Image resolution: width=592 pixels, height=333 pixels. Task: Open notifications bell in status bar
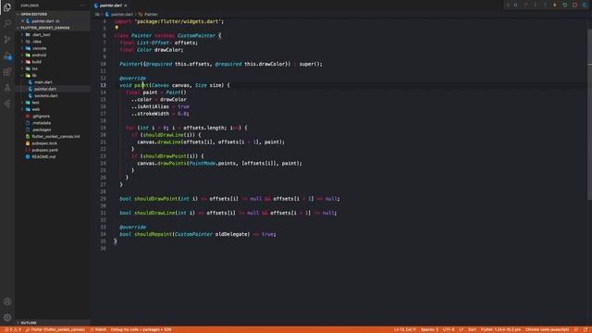tap(586, 329)
